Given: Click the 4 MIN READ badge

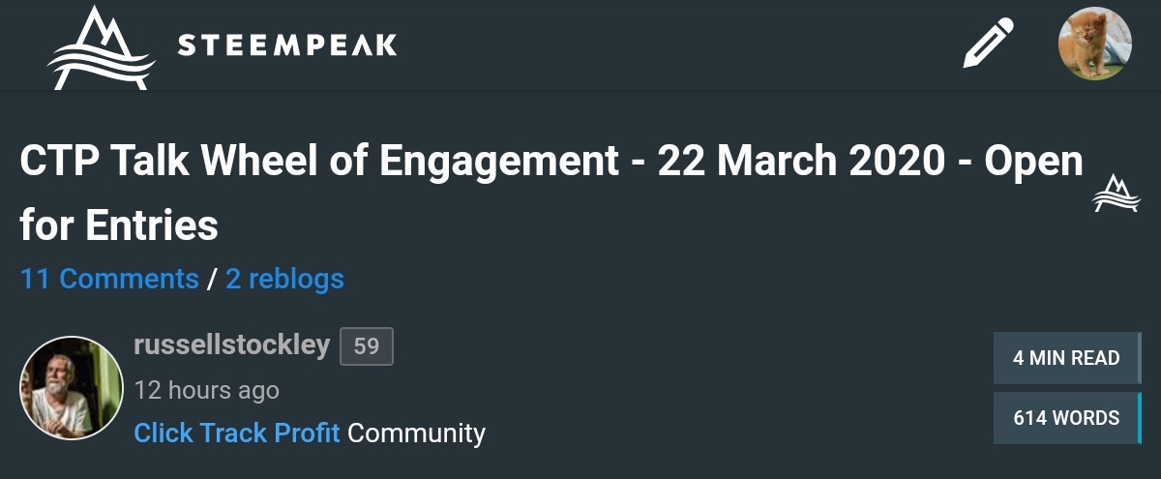Looking at the screenshot, I should tap(1065, 358).
